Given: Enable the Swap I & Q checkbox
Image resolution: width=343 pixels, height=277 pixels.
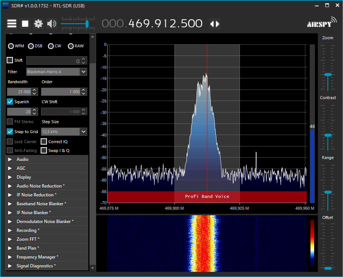Looking at the screenshot, I should click(44, 151).
